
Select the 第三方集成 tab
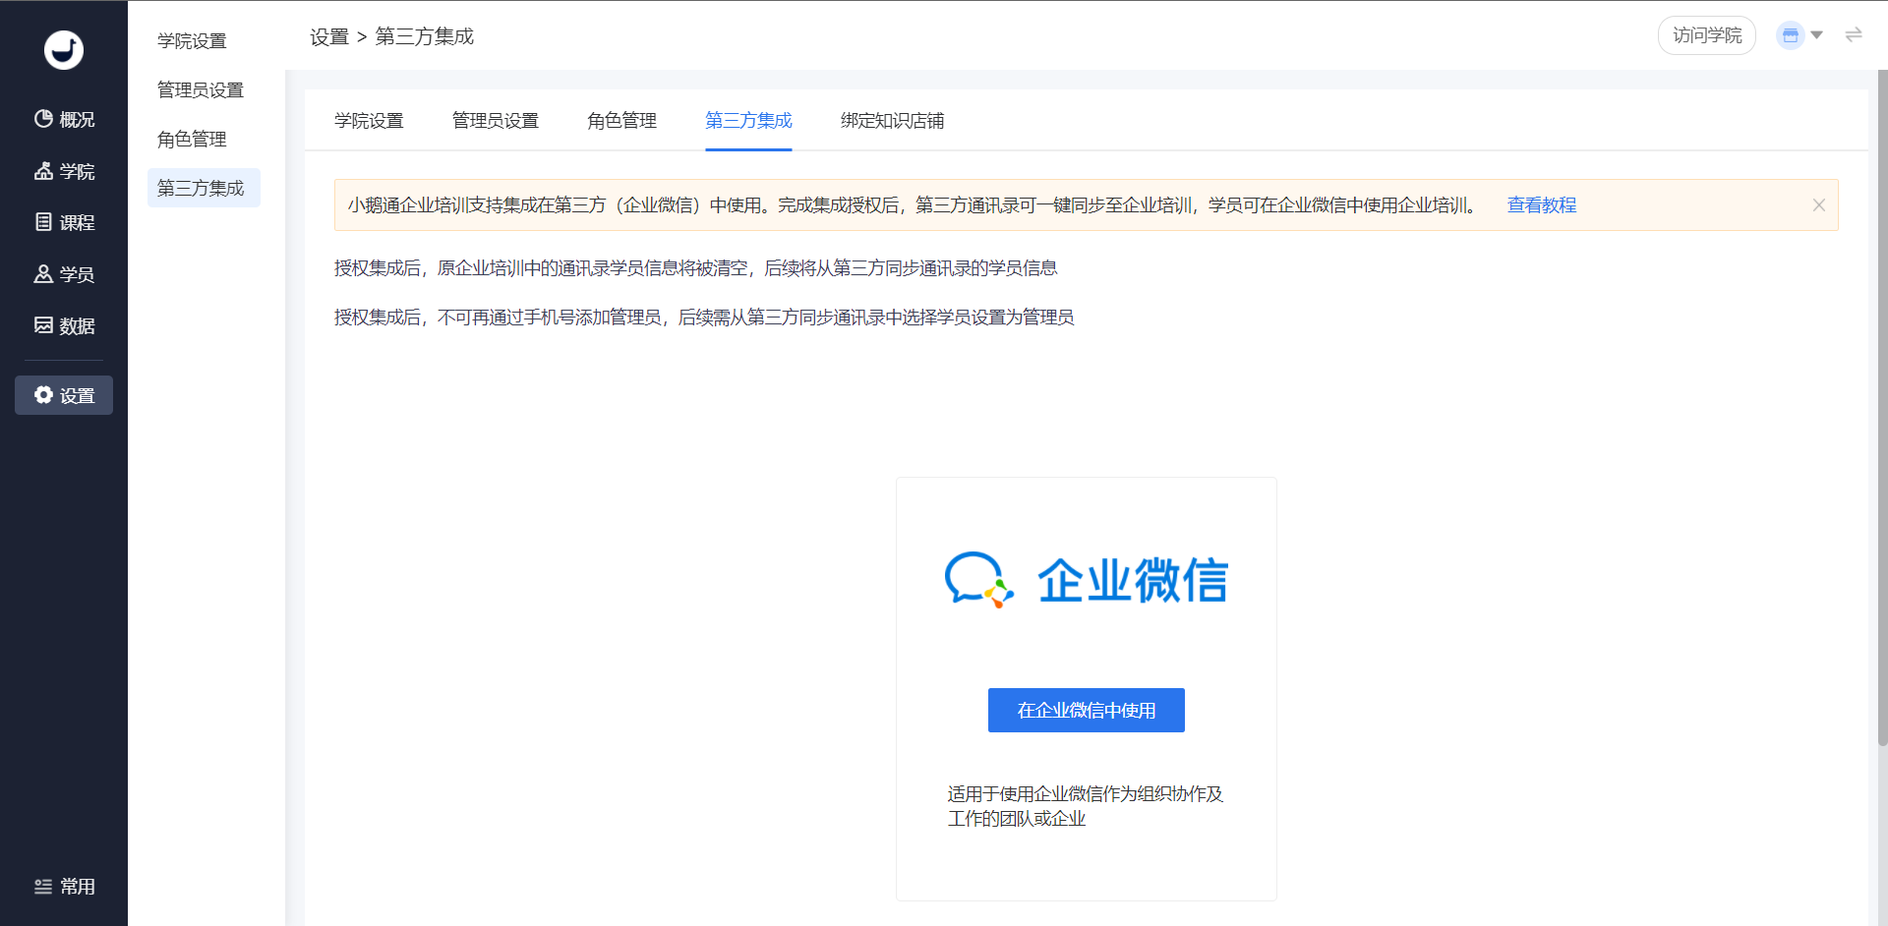pos(748,121)
